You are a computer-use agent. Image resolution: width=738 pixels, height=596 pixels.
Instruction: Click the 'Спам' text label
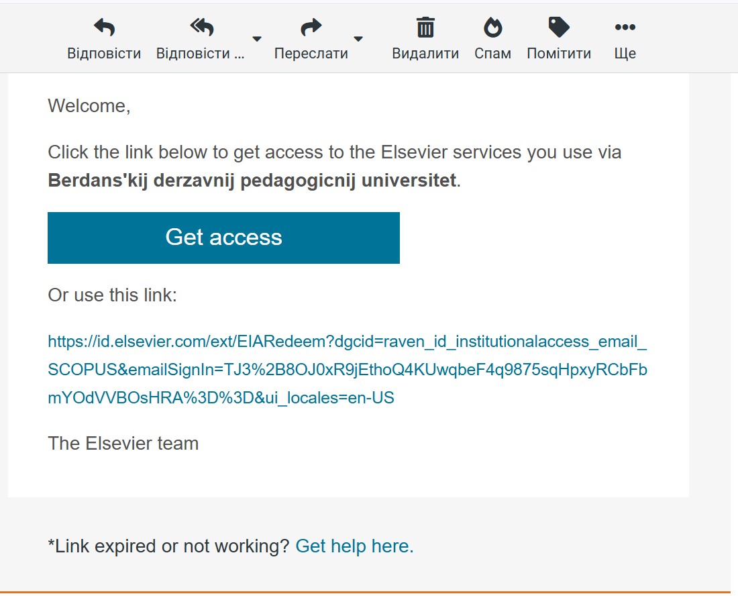pos(492,54)
